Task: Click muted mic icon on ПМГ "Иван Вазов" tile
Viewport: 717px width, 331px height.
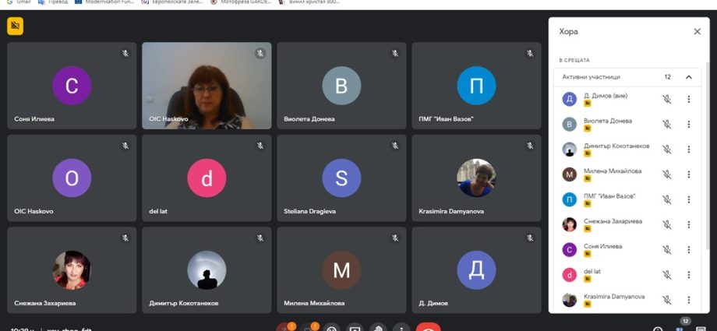Action: click(530, 54)
